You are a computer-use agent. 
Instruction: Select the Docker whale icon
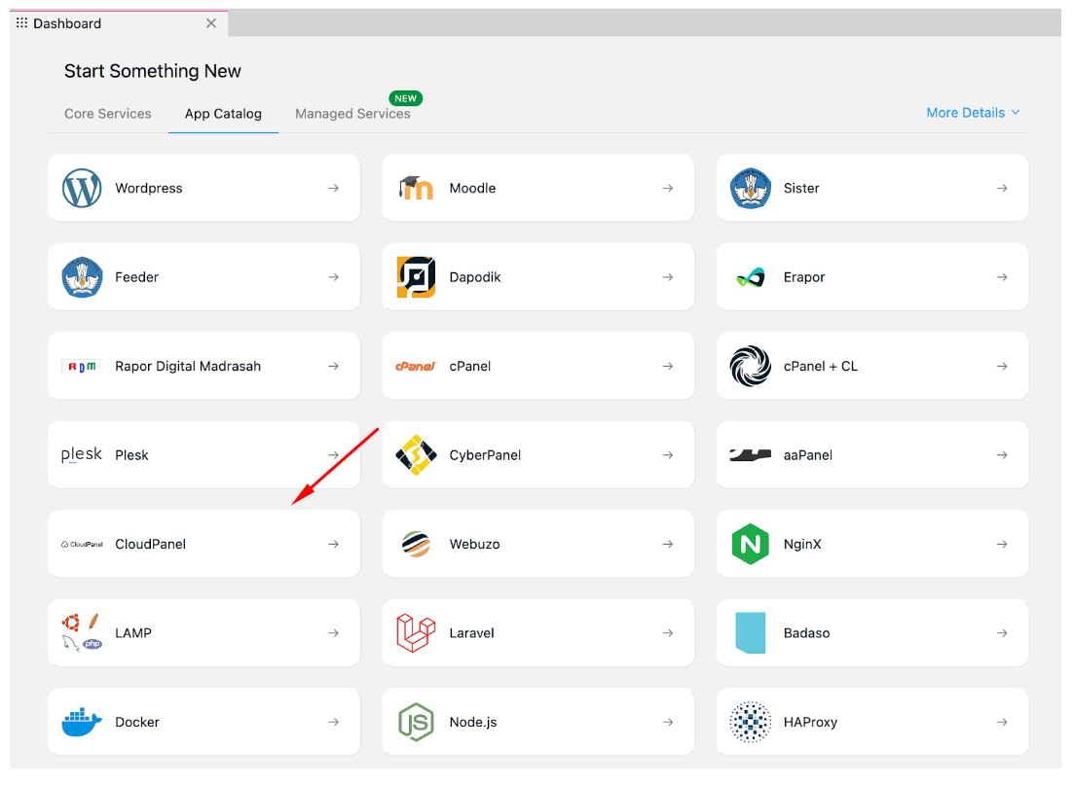pos(80,721)
